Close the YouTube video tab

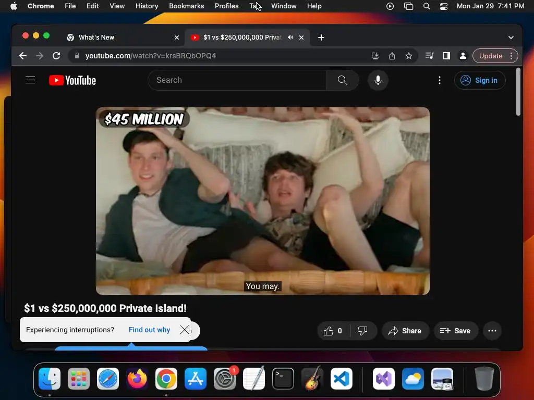(x=301, y=37)
